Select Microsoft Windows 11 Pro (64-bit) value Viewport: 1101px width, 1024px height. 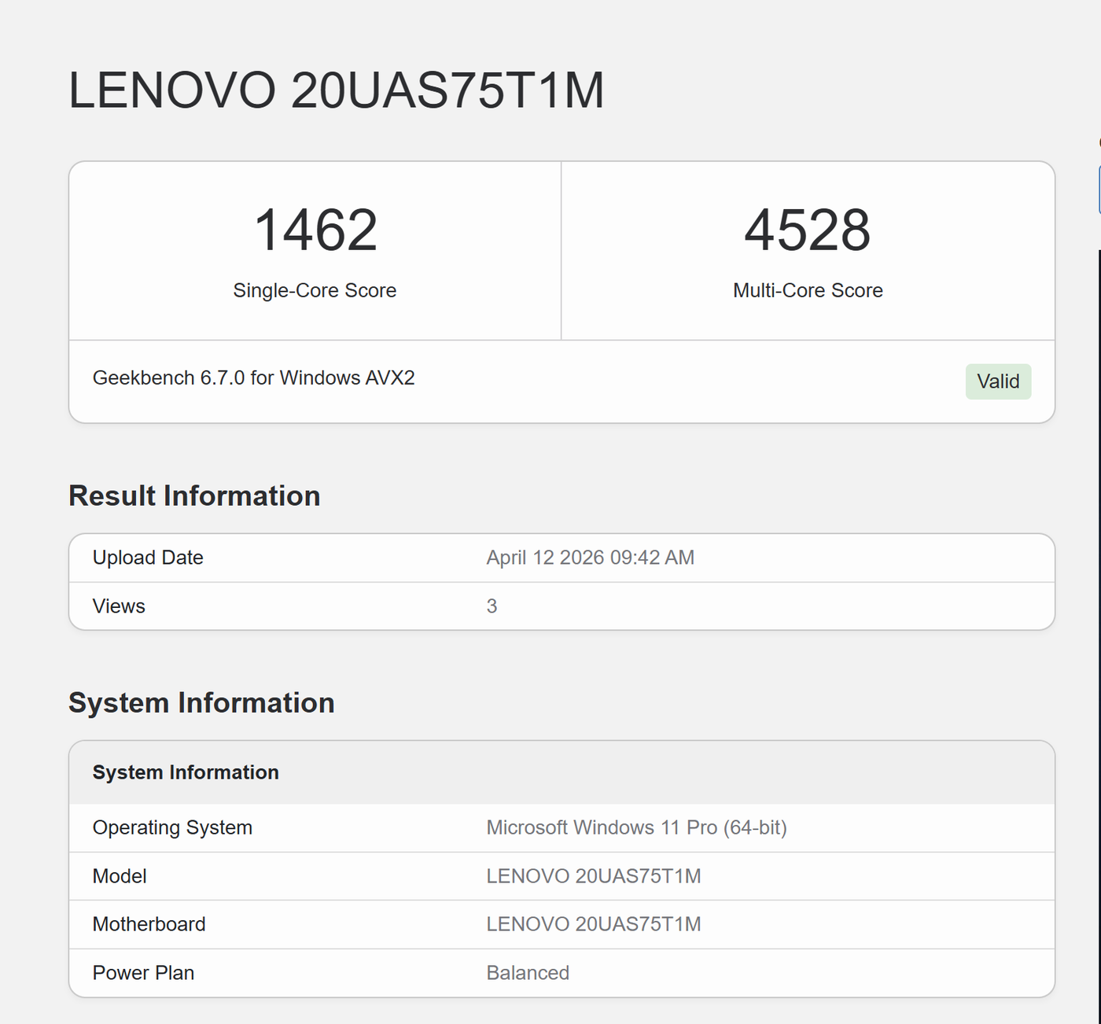click(636, 827)
